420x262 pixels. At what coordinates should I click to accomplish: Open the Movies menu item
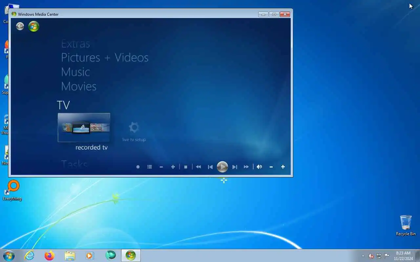pos(79,86)
